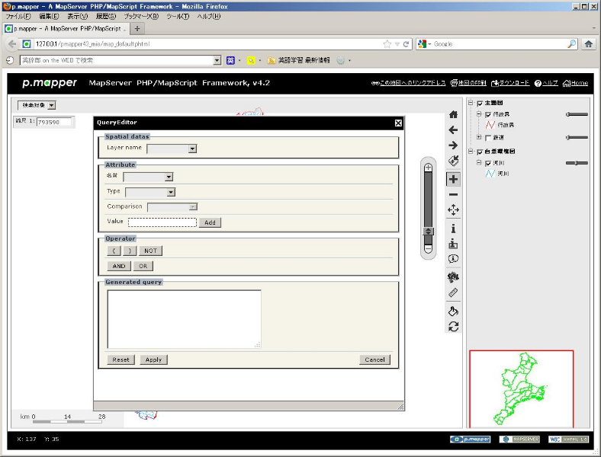This screenshot has width=601, height=457.
Task: Expand the 鉄道 layer tree node
Action: 479,137
